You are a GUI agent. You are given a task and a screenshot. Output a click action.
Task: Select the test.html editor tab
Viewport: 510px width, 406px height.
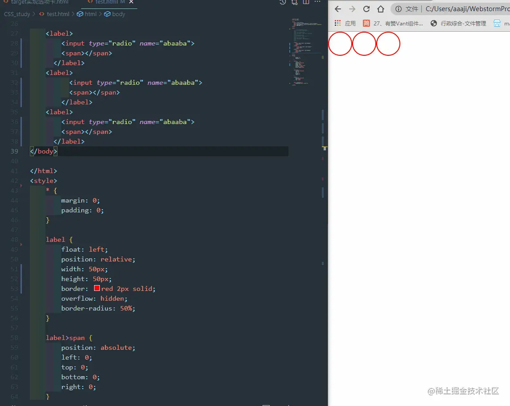[106, 2]
